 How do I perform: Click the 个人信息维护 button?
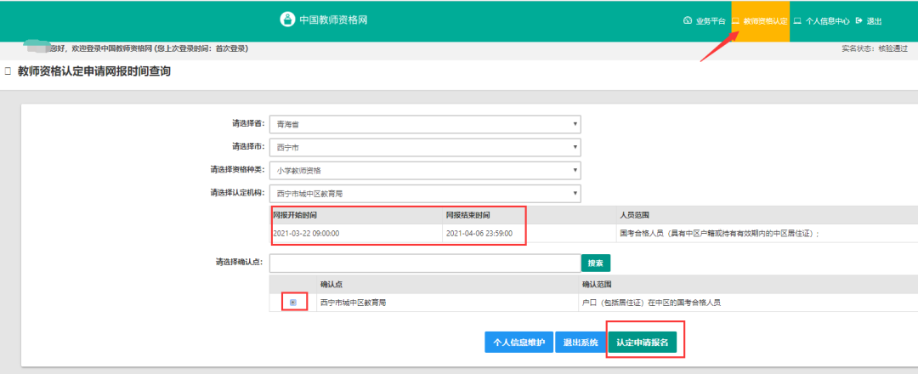[x=518, y=343]
